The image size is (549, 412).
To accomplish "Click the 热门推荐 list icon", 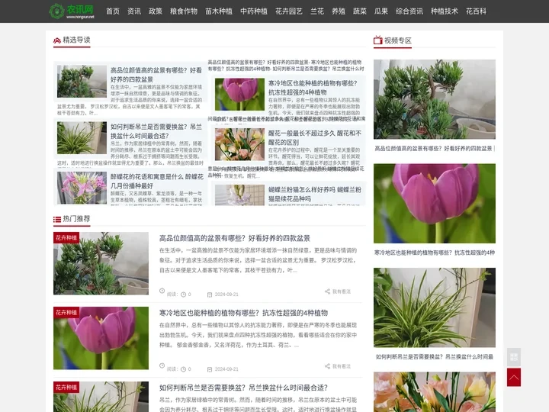I will coord(57,219).
